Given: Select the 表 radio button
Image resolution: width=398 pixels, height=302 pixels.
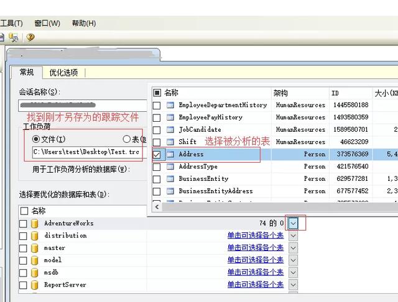Looking at the screenshot, I should 126,139.
